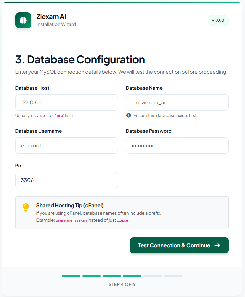The height and width of the screenshot is (297, 245).
Task: Click the STEP 4 OF 6 label
Action: (122, 284)
